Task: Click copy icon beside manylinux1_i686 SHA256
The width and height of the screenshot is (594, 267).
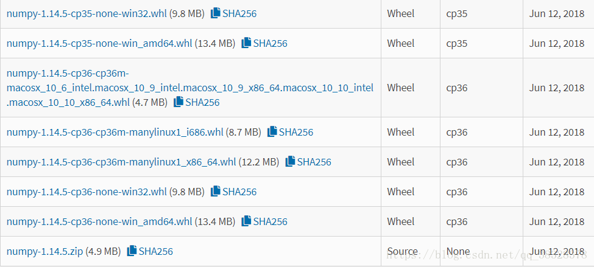Action: [x=272, y=132]
